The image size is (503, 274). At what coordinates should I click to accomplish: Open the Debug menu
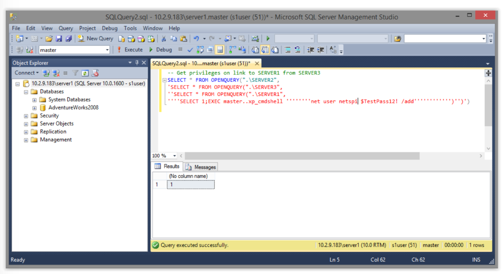coord(110,28)
